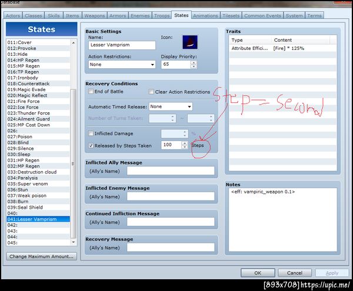
Task: Select state 041:Lesser Vamprism
Action: point(38,219)
